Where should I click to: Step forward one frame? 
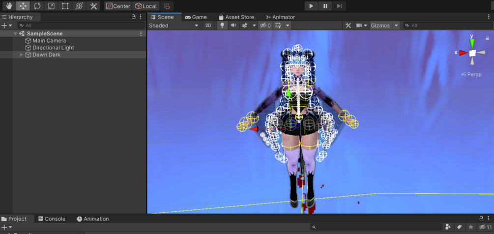point(339,6)
